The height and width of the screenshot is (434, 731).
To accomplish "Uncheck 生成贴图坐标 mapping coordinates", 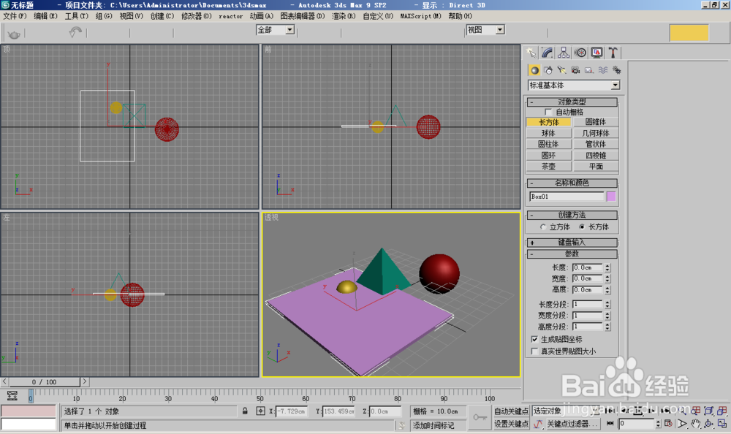I will pos(536,338).
